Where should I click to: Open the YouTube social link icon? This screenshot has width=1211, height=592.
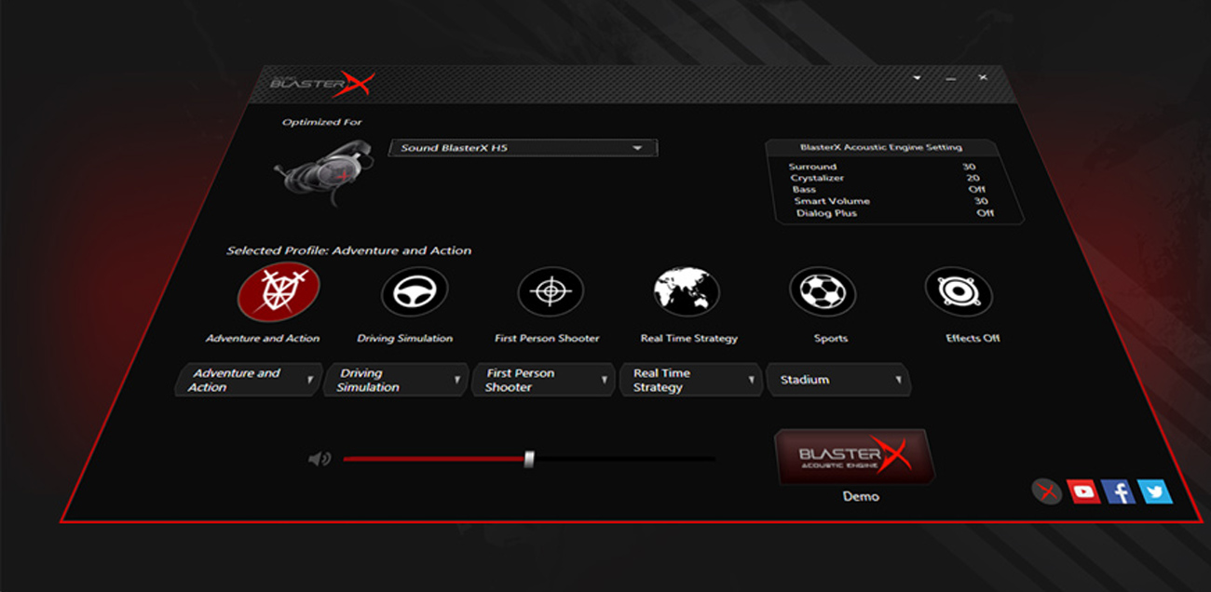(1083, 491)
